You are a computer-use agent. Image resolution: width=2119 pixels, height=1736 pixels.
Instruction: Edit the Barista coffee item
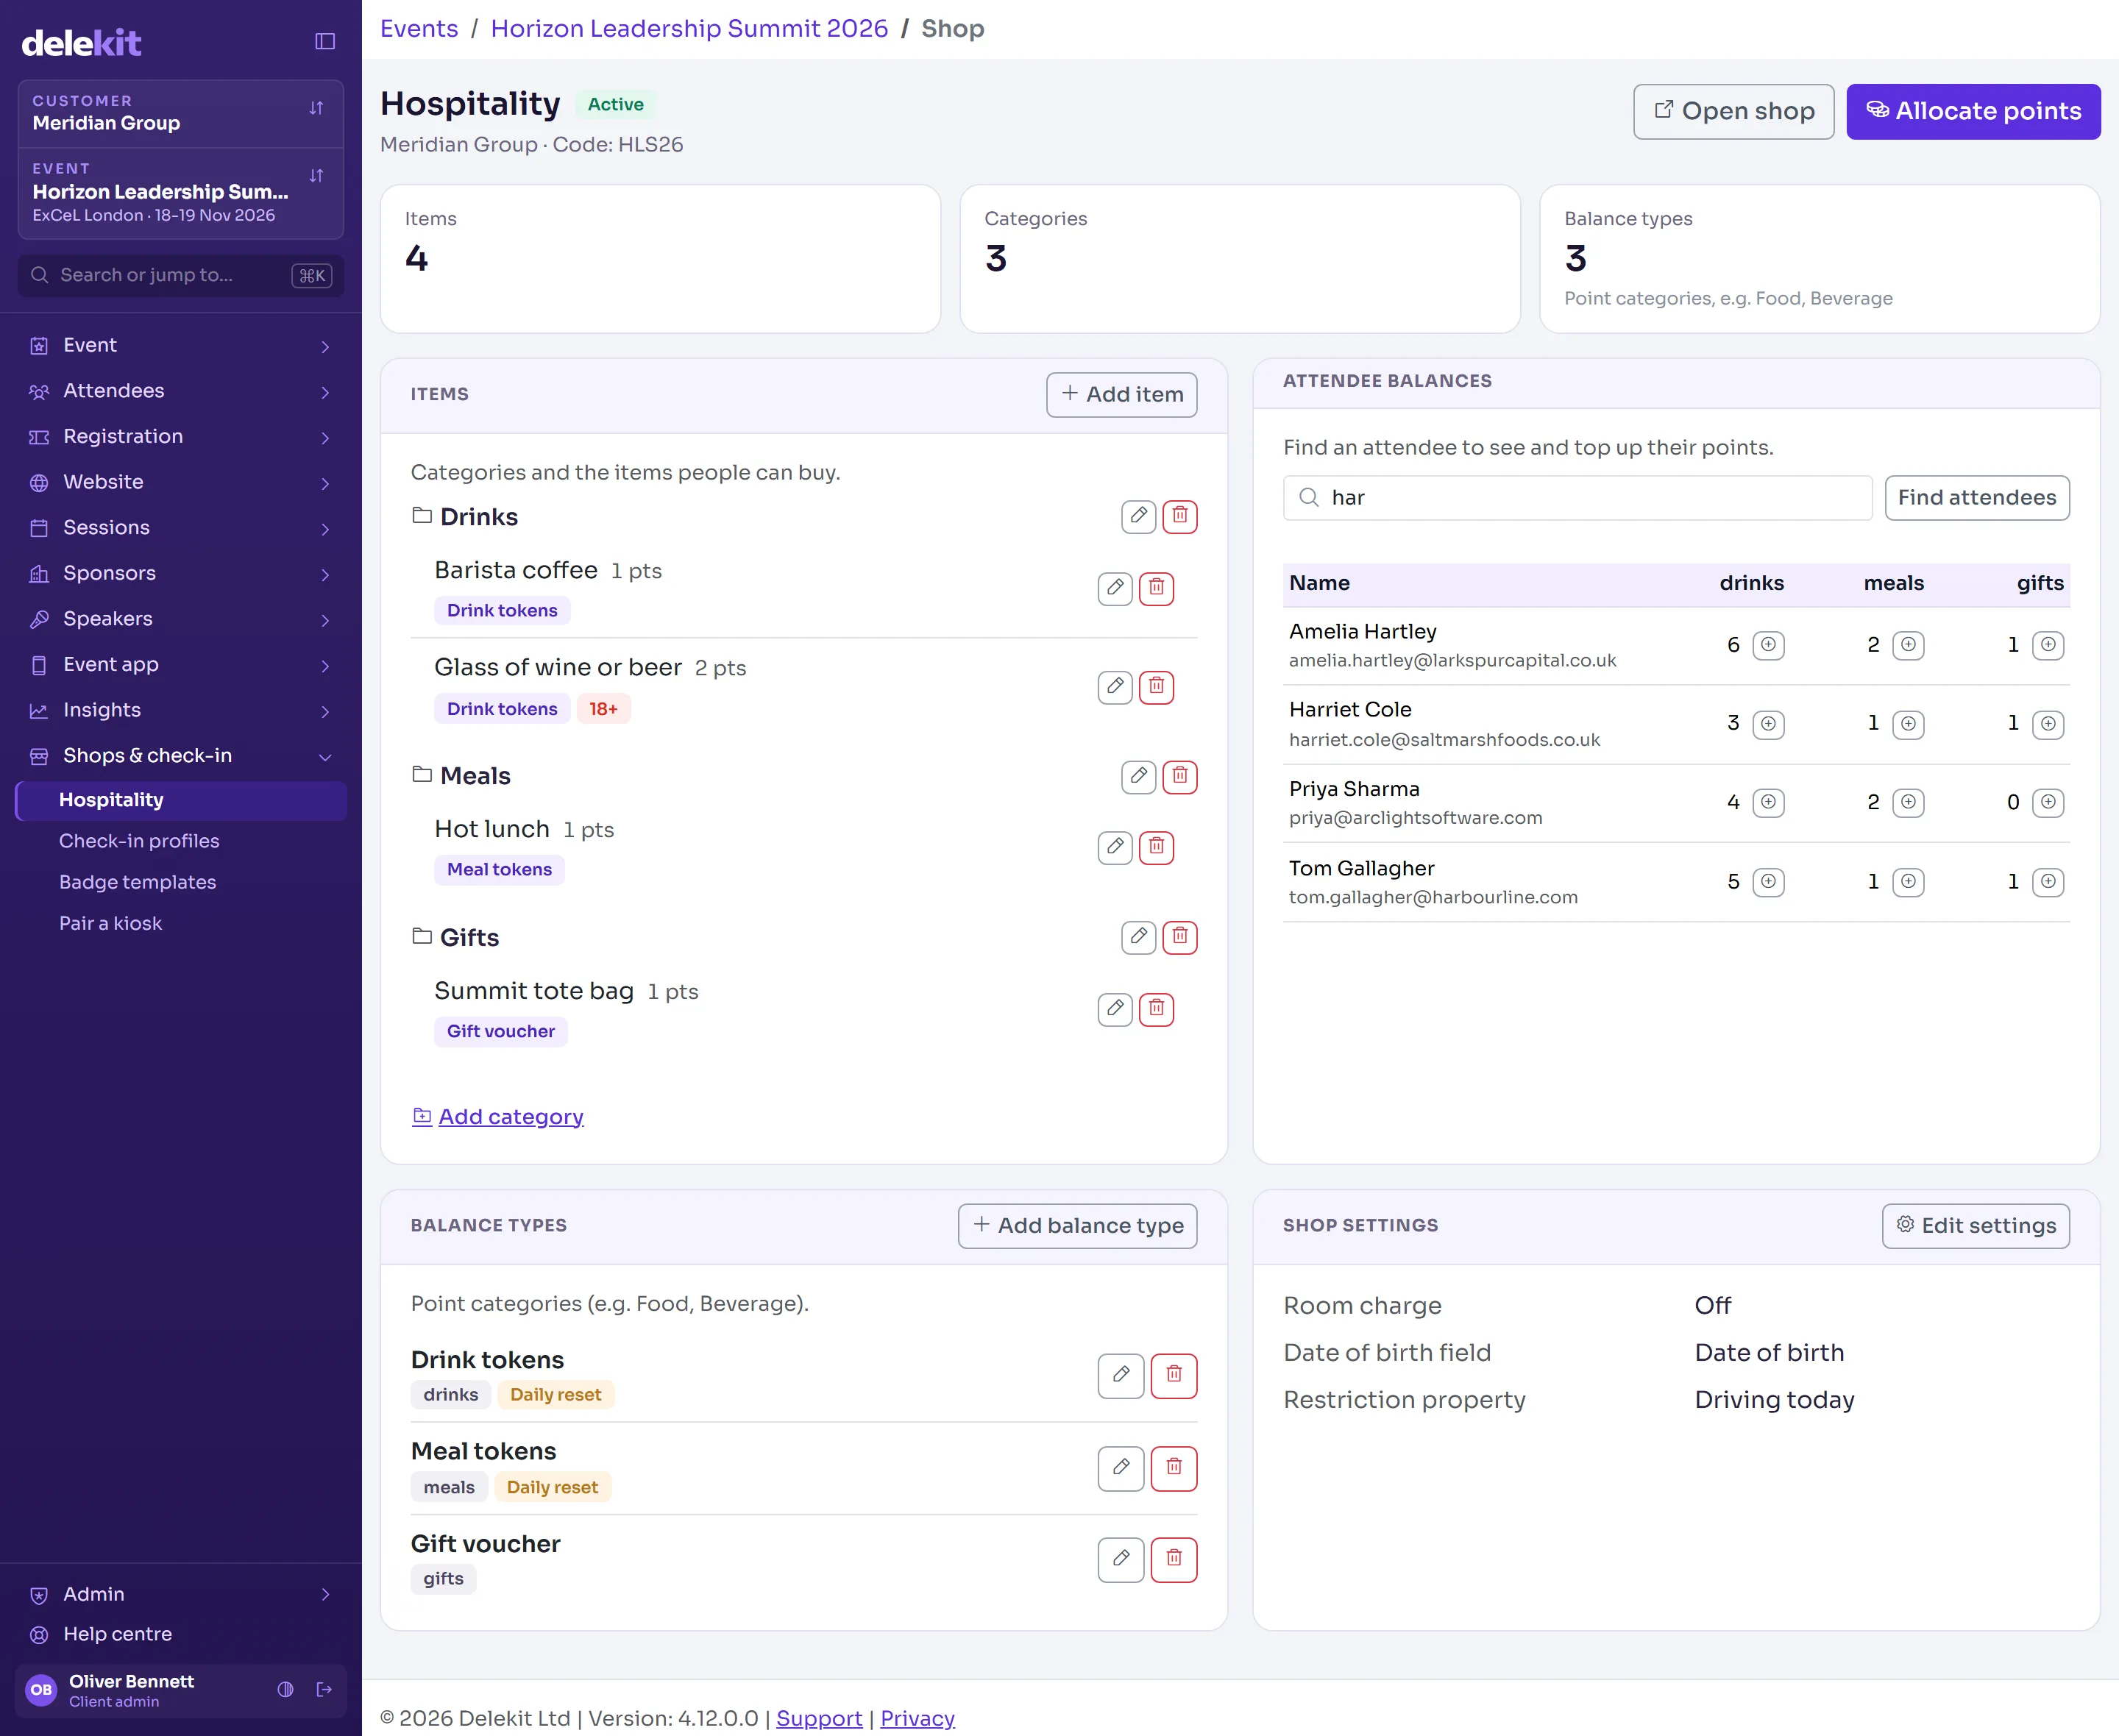point(1115,588)
